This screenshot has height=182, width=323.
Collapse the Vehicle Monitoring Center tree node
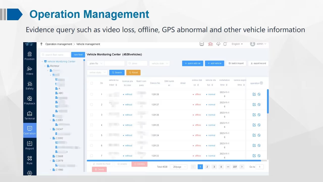[x=42, y=61]
